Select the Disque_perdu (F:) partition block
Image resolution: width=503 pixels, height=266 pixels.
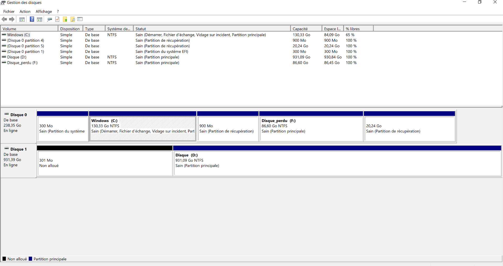(x=311, y=129)
